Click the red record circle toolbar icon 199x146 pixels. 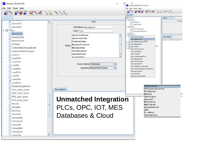point(20,13)
